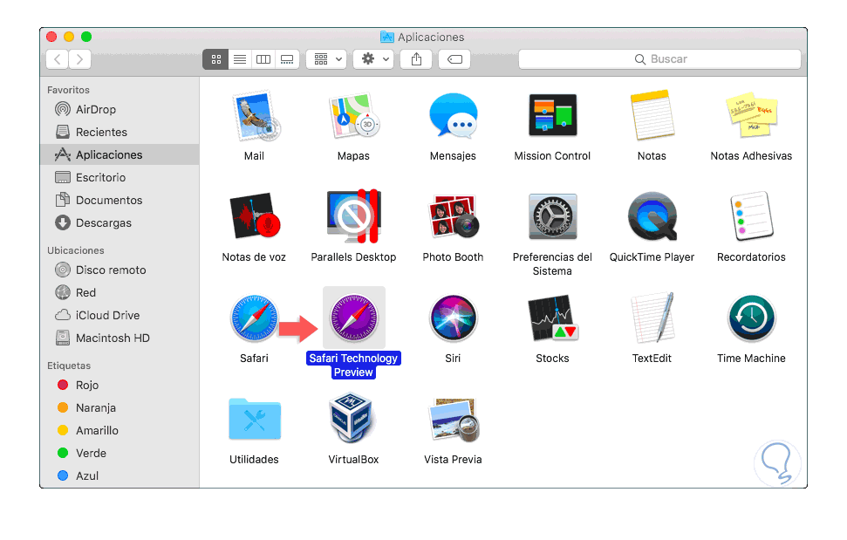This screenshot has height=540, width=847.
Task: Click the blue Safari compass icon
Action: click(x=255, y=318)
